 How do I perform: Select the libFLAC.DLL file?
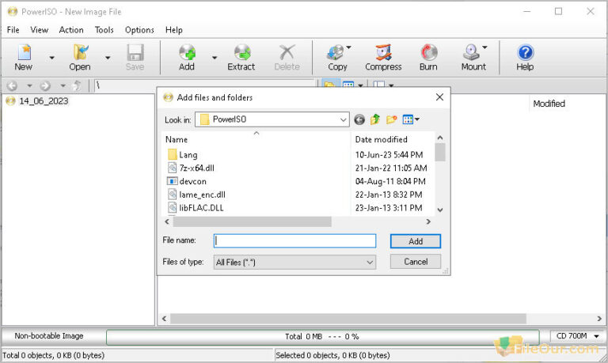click(x=196, y=208)
